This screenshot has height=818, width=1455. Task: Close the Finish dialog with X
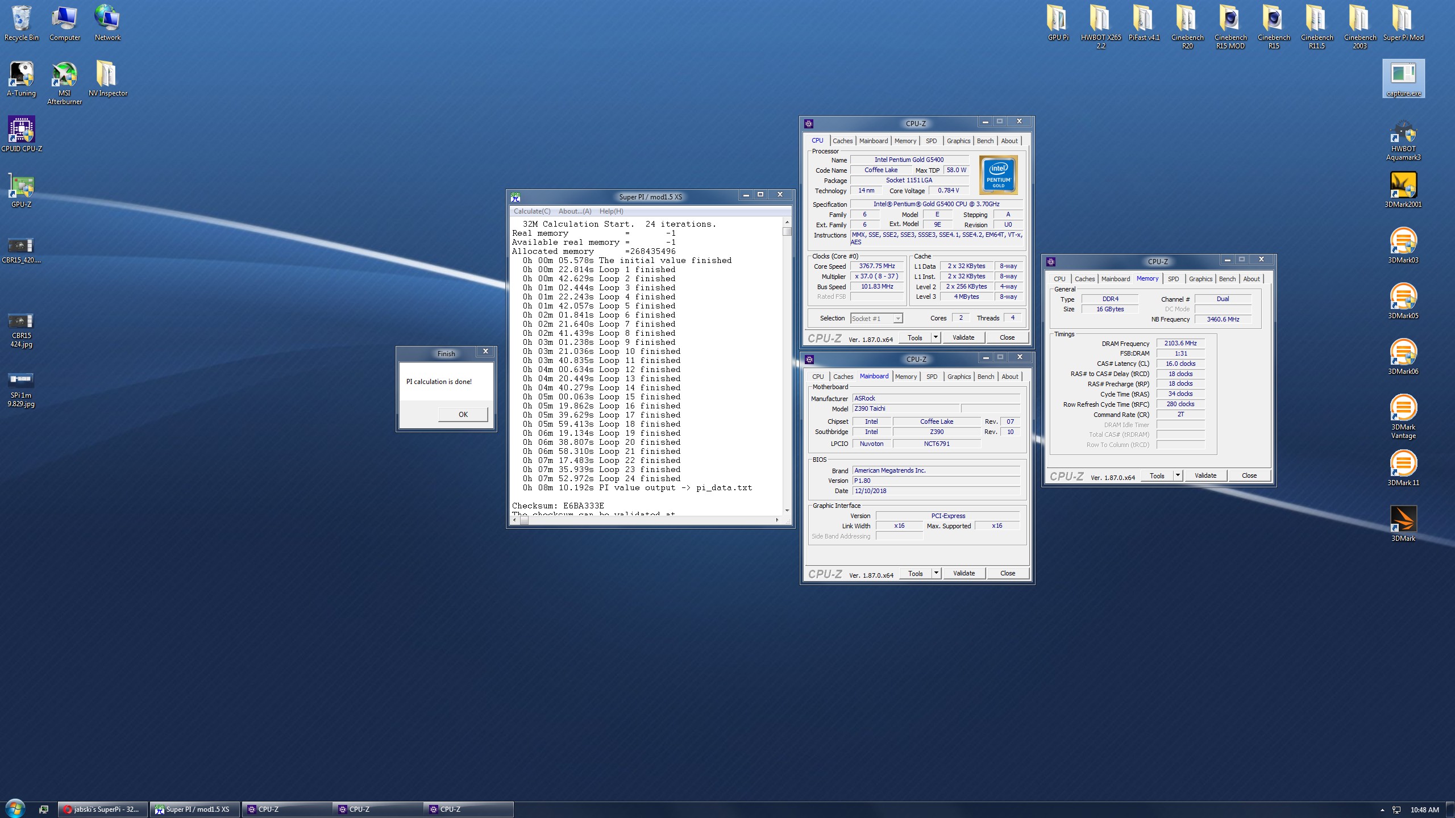[485, 352]
